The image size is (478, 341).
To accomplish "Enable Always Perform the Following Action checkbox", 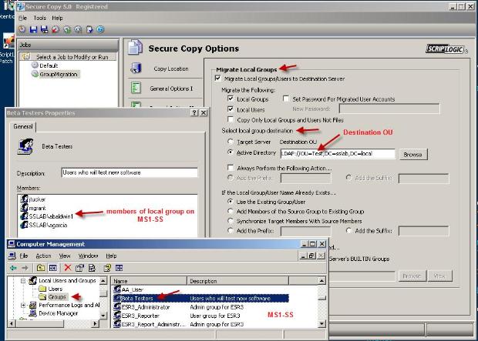I will pyautogui.click(x=231, y=168).
